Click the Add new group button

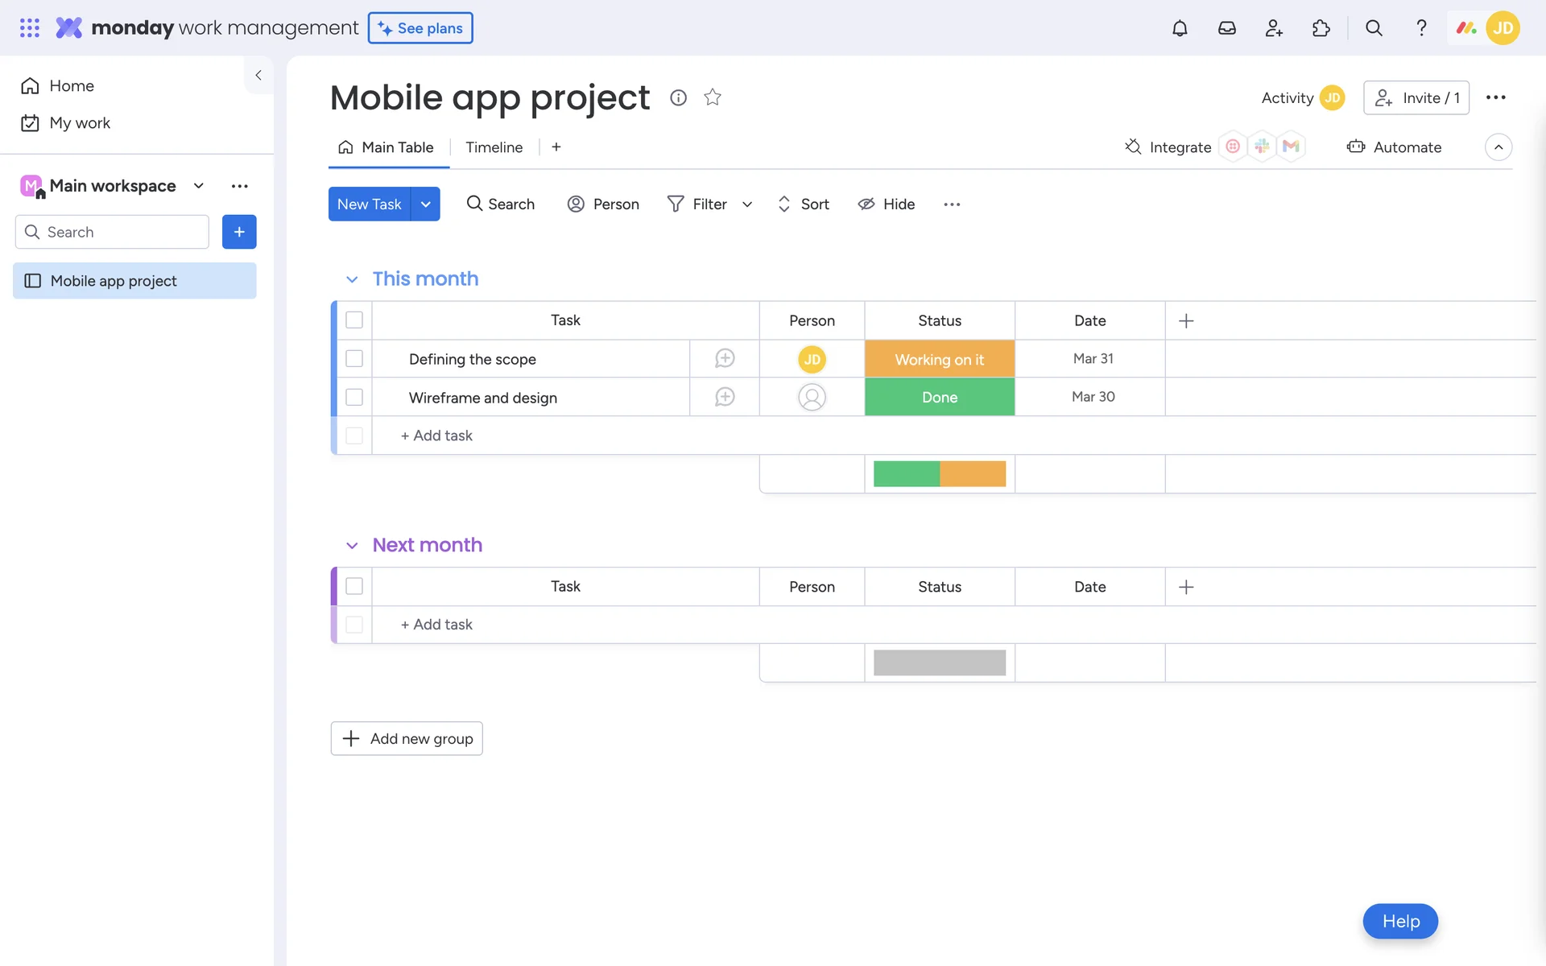[407, 738]
